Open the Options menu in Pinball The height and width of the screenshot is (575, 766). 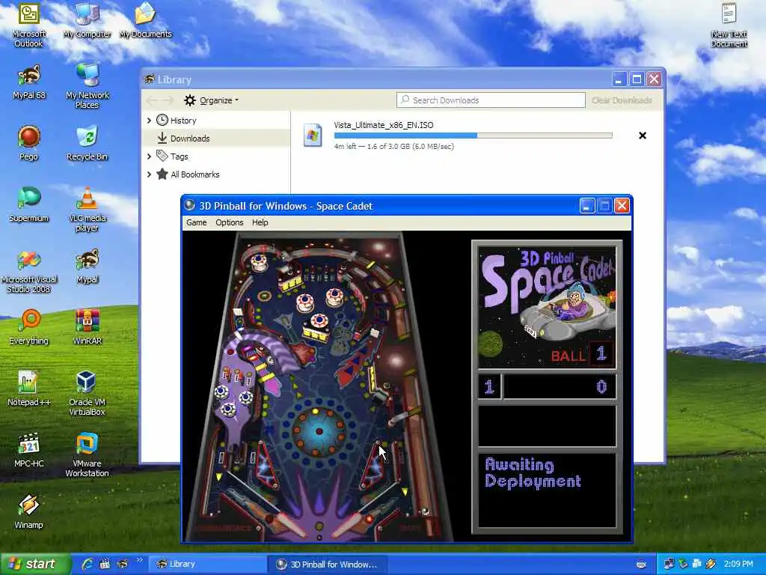pos(230,222)
